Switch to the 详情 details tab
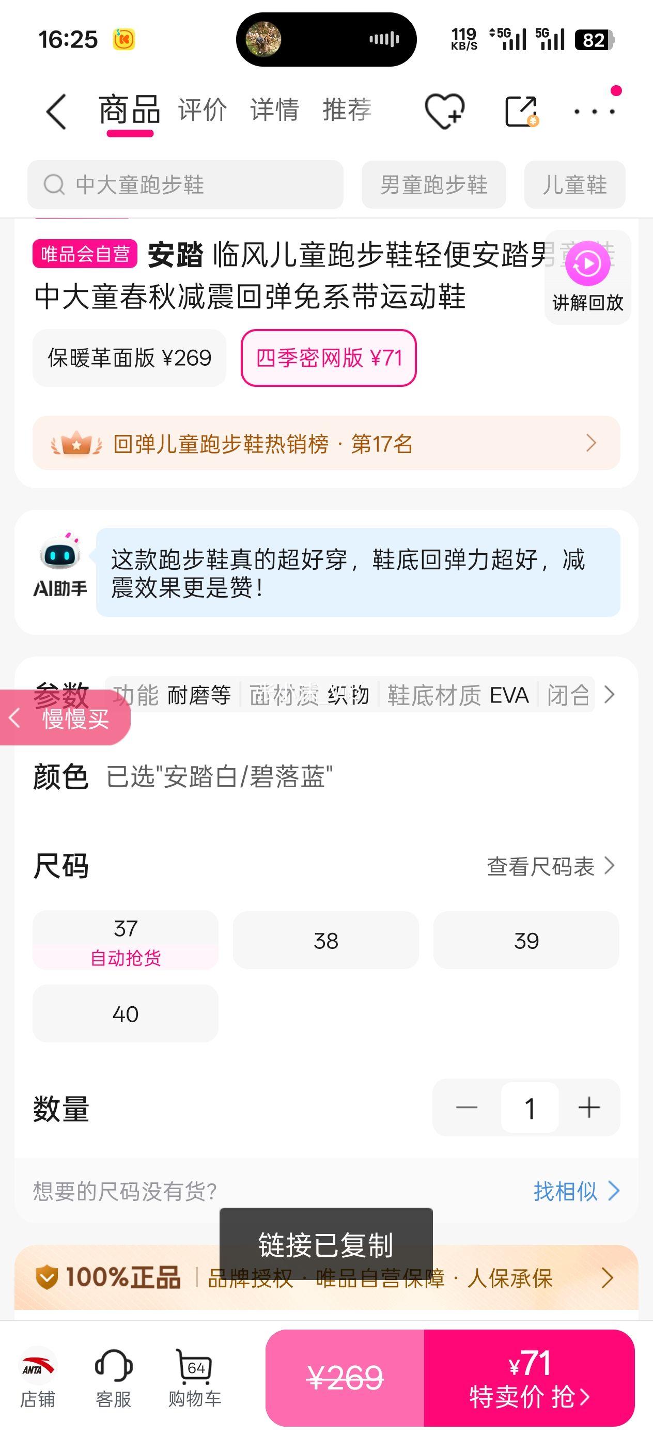 tap(274, 110)
